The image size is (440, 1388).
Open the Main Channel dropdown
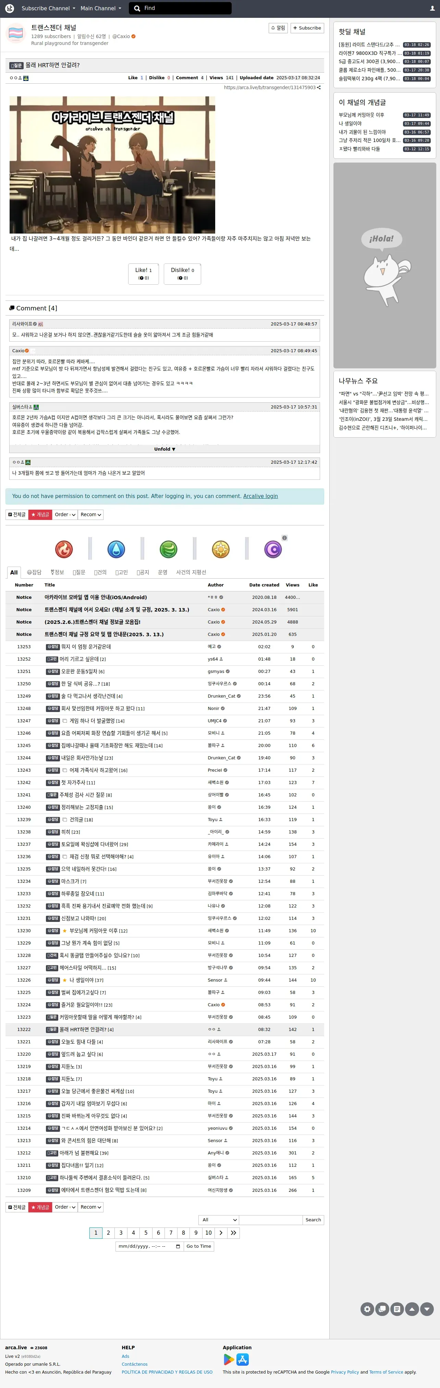[x=101, y=8]
